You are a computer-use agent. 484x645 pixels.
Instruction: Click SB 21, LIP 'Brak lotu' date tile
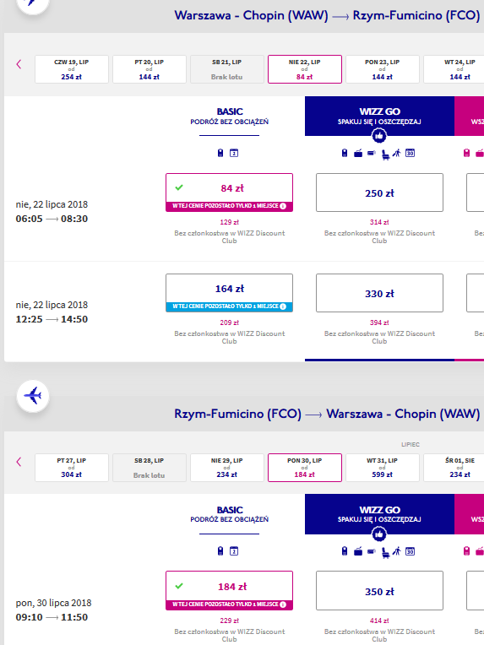tap(226, 69)
